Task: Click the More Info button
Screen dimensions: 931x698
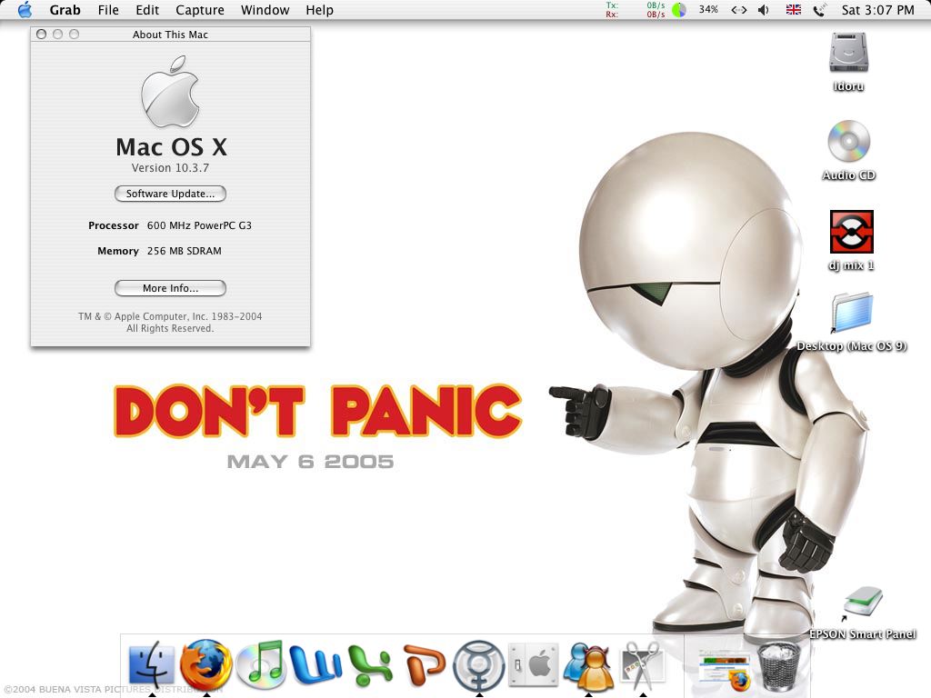Action: pos(170,288)
